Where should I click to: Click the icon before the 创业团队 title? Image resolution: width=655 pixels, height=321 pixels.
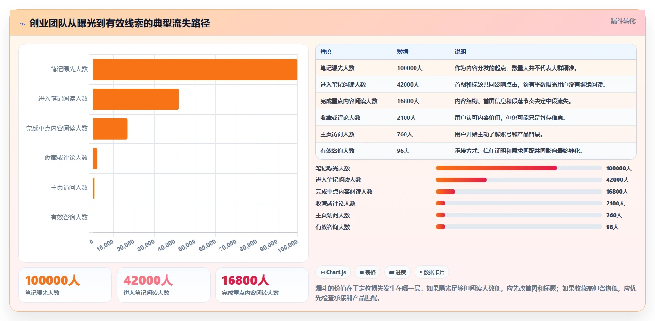tap(23, 24)
